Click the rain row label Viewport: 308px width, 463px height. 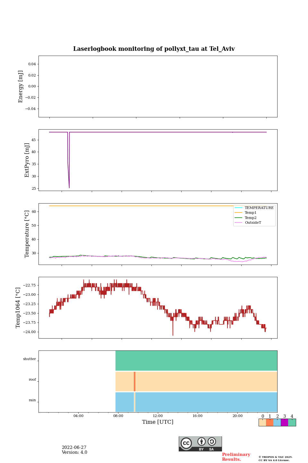coord(32,400)
